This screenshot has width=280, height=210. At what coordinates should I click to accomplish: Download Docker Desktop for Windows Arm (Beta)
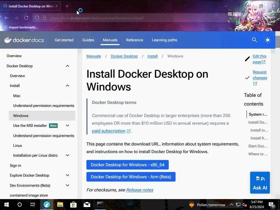(131, 177)
